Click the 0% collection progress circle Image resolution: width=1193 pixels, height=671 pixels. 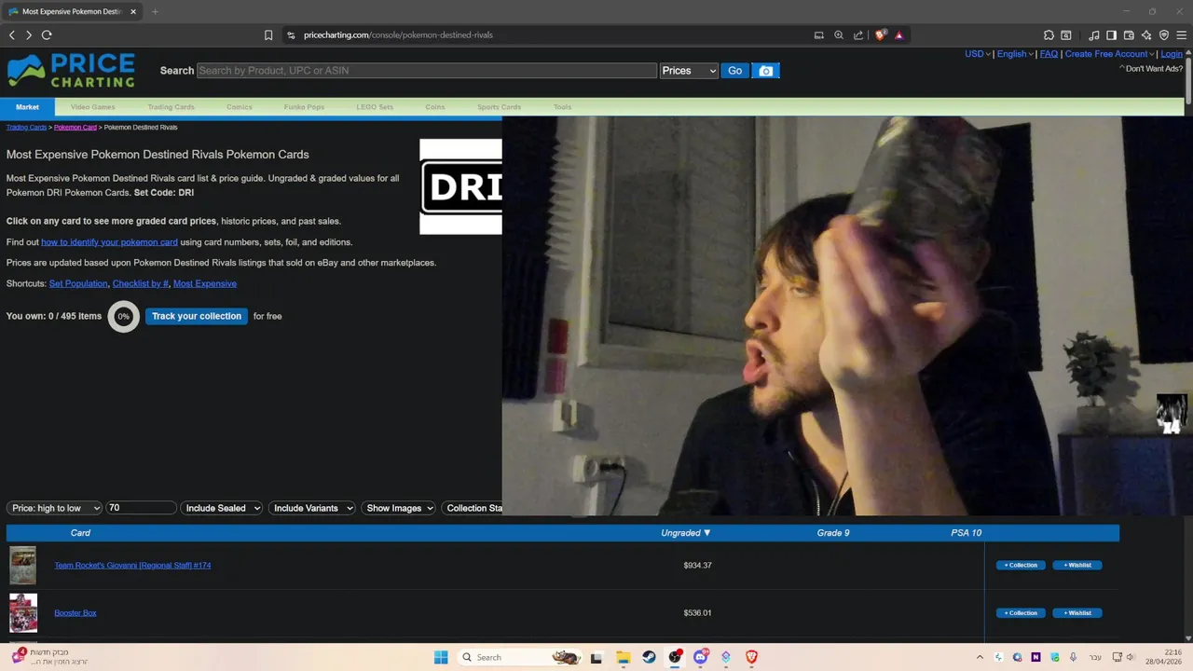123,316
